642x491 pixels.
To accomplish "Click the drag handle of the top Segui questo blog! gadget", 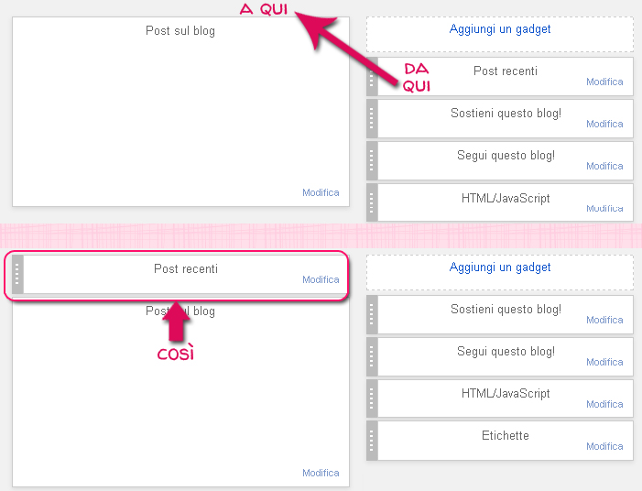I will 372,161.
